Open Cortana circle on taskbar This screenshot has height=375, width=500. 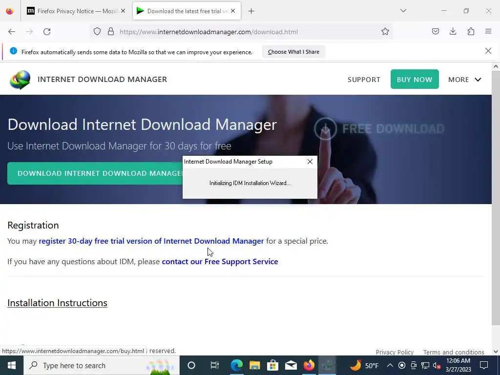pyautogui.click(x=191, y=365)
